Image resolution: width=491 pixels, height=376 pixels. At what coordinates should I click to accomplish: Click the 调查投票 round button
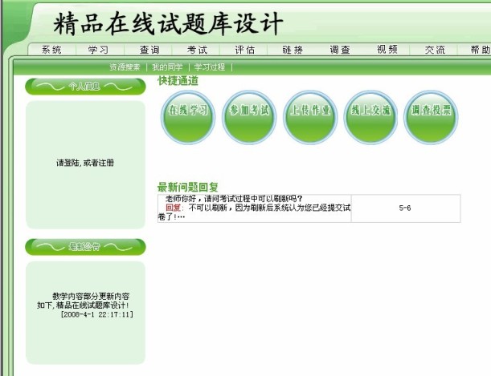431,111
